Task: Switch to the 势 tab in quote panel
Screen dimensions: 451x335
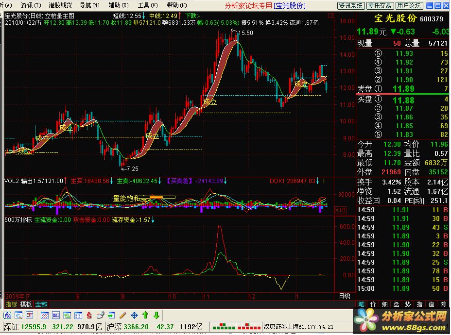Action: (408, 304)
